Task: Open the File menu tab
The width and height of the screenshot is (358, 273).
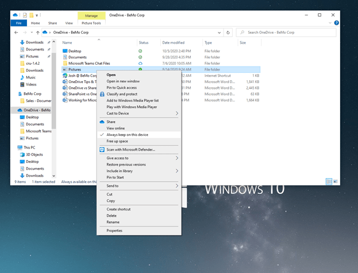Action: (x=18, y=23)
